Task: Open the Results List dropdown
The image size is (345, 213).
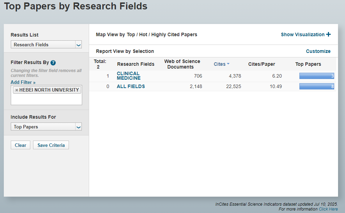Action: tap(78, 45)
